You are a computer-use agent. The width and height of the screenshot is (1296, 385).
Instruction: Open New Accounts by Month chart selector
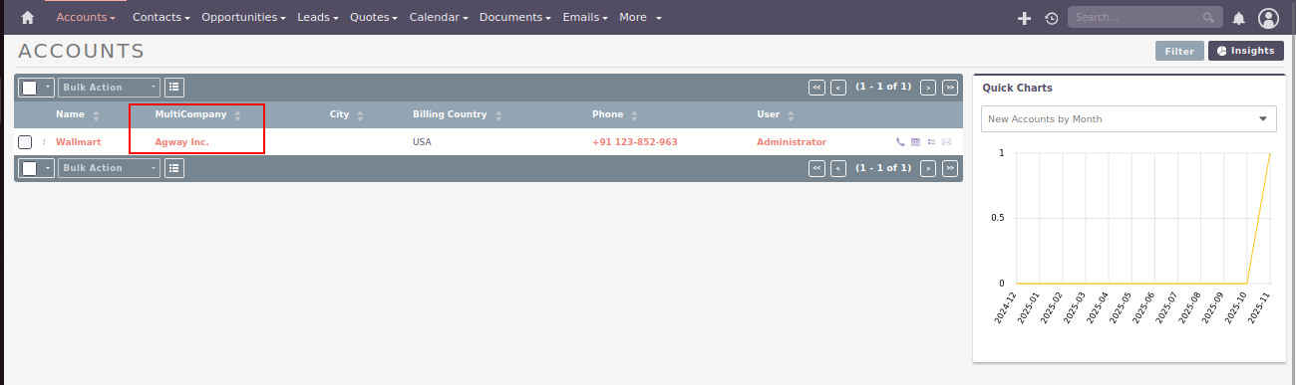(x=1129, y=118)
